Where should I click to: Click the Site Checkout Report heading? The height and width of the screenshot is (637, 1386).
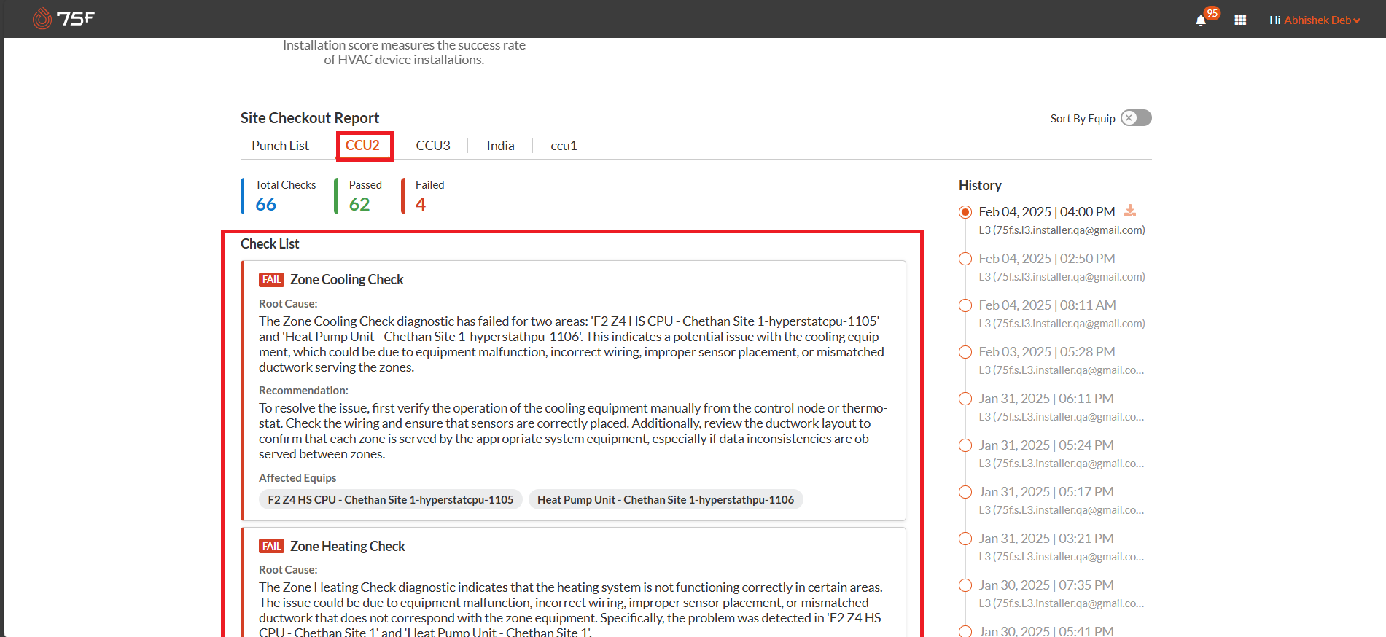(310, 118)
